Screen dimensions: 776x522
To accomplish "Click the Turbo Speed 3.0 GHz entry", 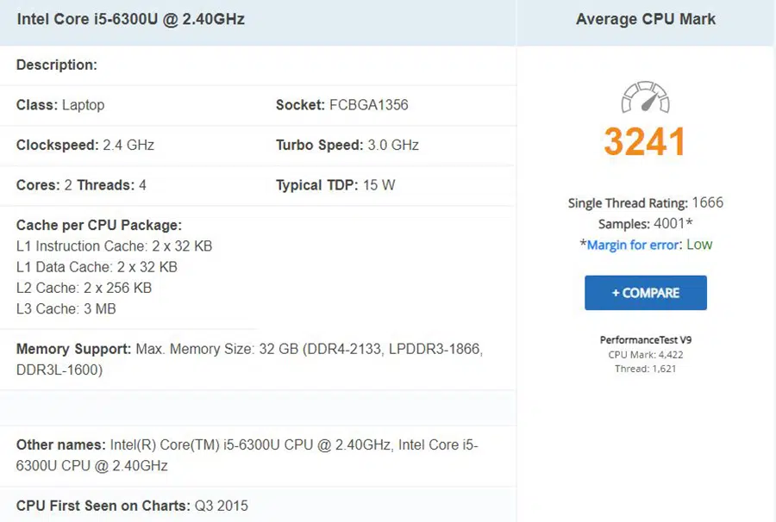I will tap(347, 145).
